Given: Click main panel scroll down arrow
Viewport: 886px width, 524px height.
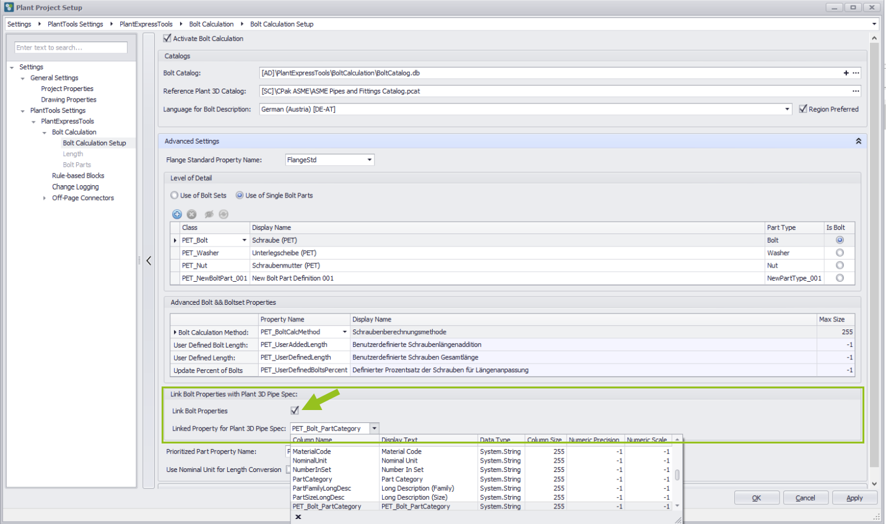Looking at the screenshot, I should [874, 484].
